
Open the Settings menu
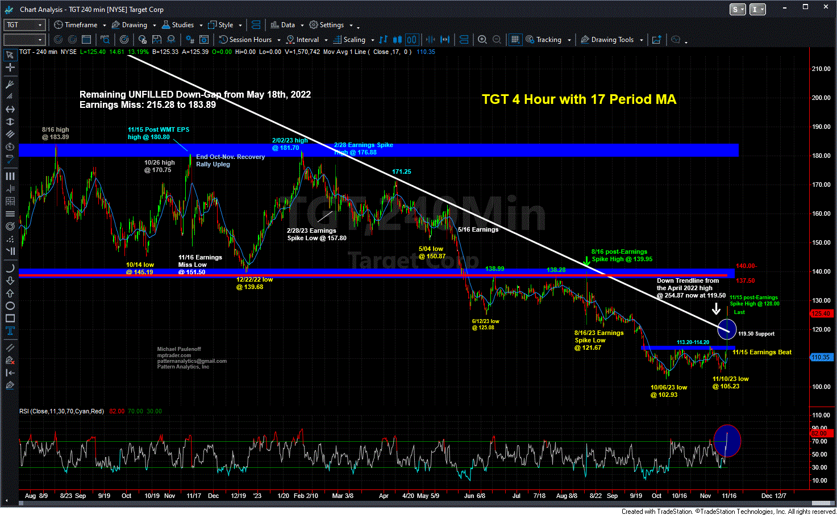[327, 25]
